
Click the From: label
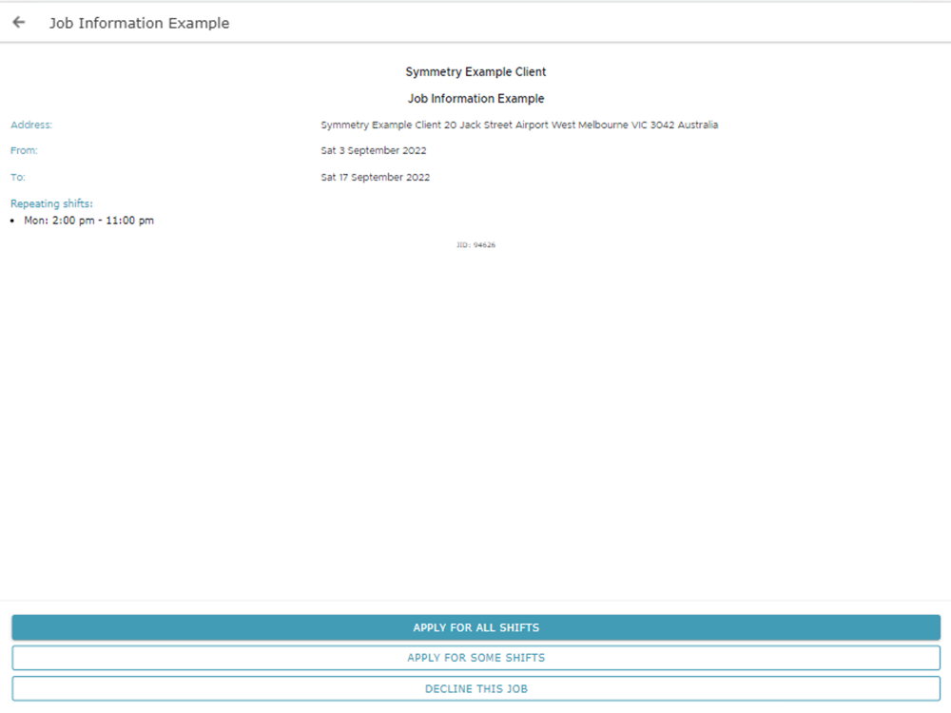(24, 150)
